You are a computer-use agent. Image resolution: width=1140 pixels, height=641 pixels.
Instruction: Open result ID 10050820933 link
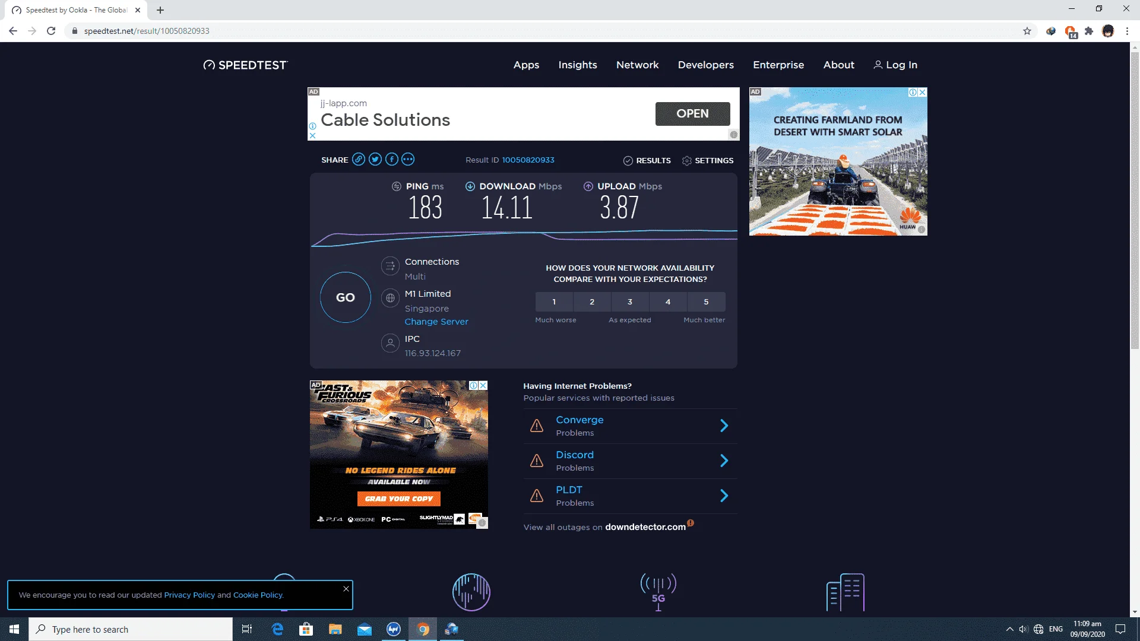tap(528, 160)
